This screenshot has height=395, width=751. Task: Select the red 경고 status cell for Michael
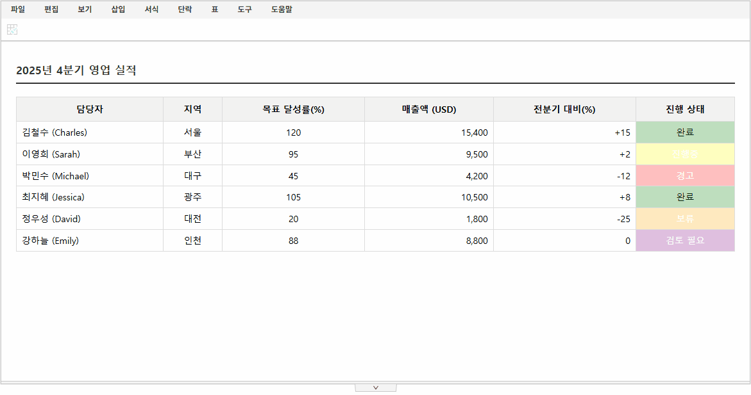685,175
